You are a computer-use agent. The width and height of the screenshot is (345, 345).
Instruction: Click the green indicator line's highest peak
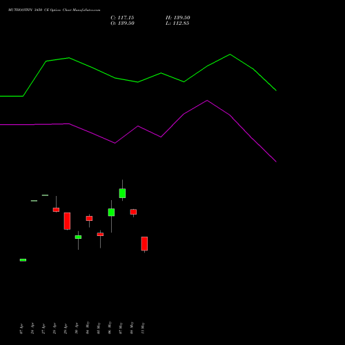(230, 55)
